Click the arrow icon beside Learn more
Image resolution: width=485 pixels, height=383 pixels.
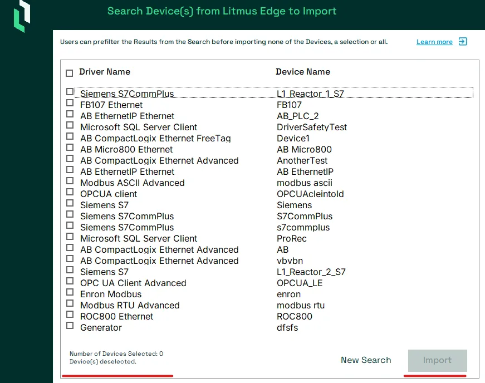click(x=463, y=41)
